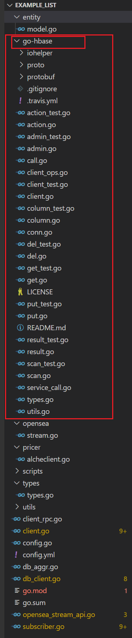Collapse the go-hbase folder
The height and width of the screenshot is (638, 132).
coord(17,41)
